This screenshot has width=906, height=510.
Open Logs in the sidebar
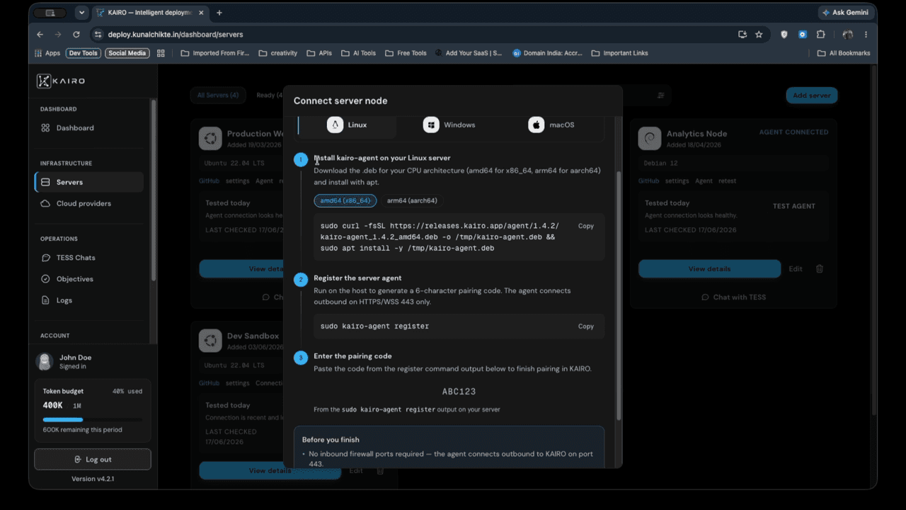[x=64, y=300]
